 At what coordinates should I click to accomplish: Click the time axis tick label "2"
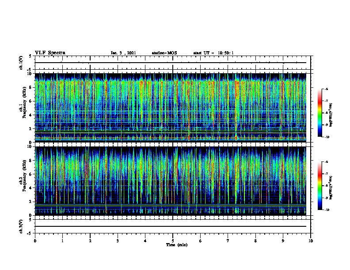[x=90, y=241]
